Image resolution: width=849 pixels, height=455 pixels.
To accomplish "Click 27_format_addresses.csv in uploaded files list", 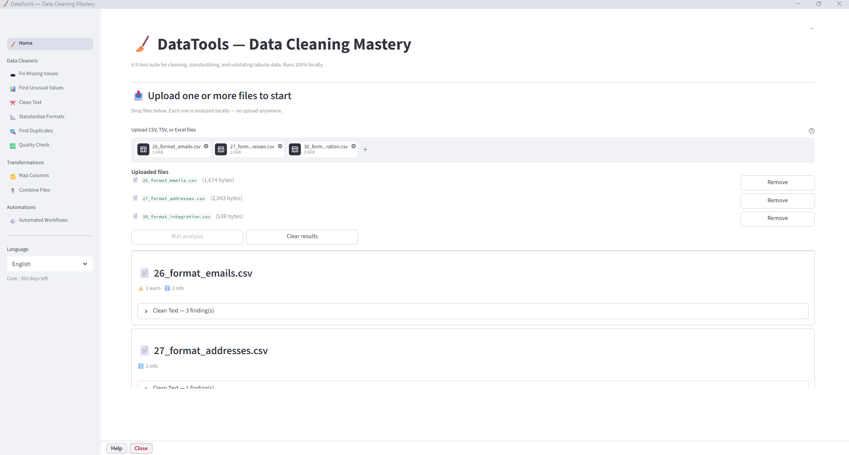I will click(174, 199).
